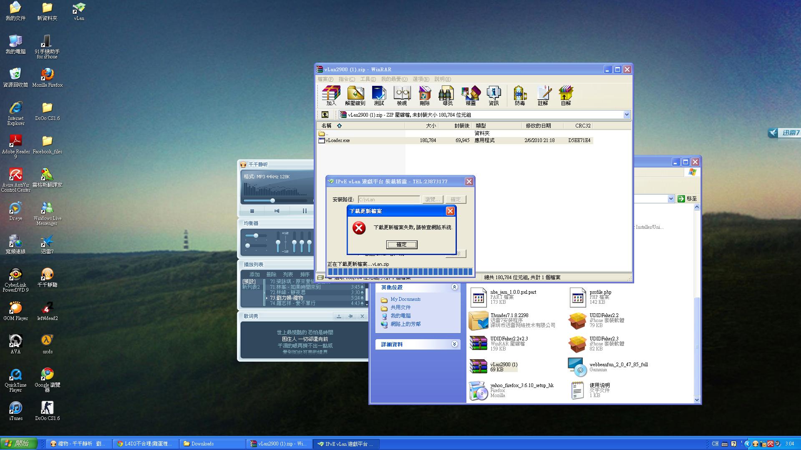Stop playback in 千千静听 player
This screenshot has width=801, height=450.
point(252,211)
